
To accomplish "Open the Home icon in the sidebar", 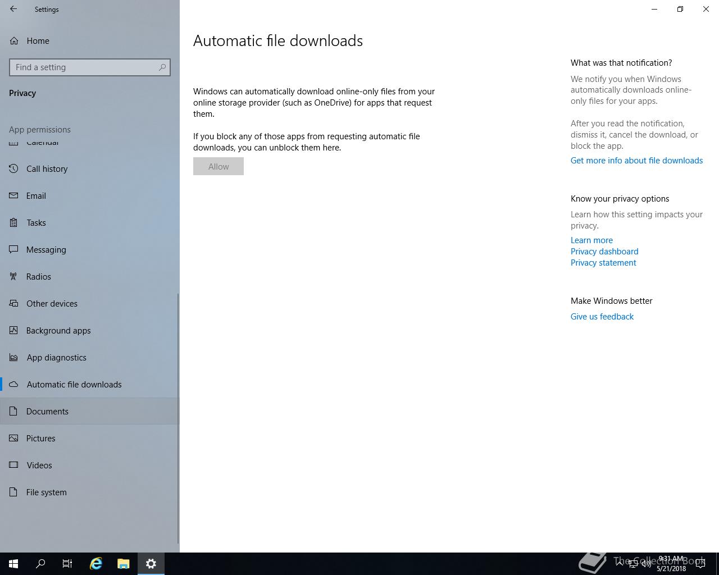I will click(x=14, y=40).
